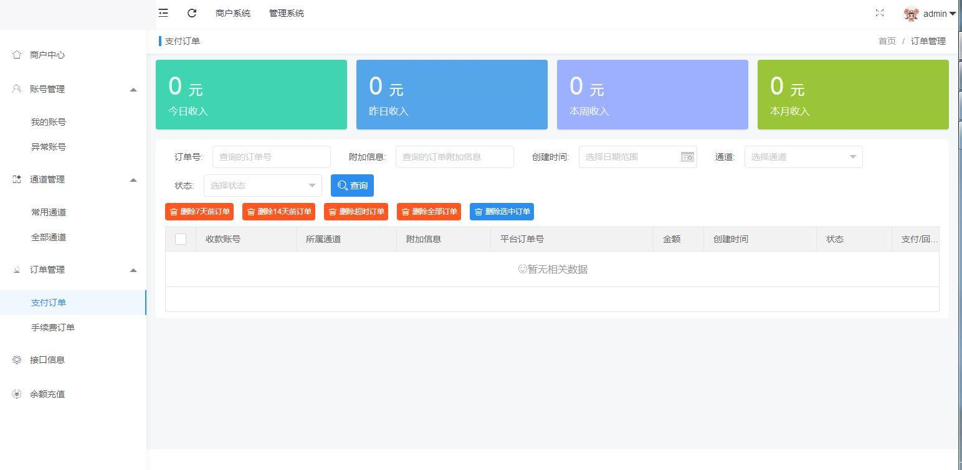The width and height of the screenshot is (962, 470).
Task: Click the refresh icon next to collapse button
Action: pyautogui.click(x=192, y=12)
